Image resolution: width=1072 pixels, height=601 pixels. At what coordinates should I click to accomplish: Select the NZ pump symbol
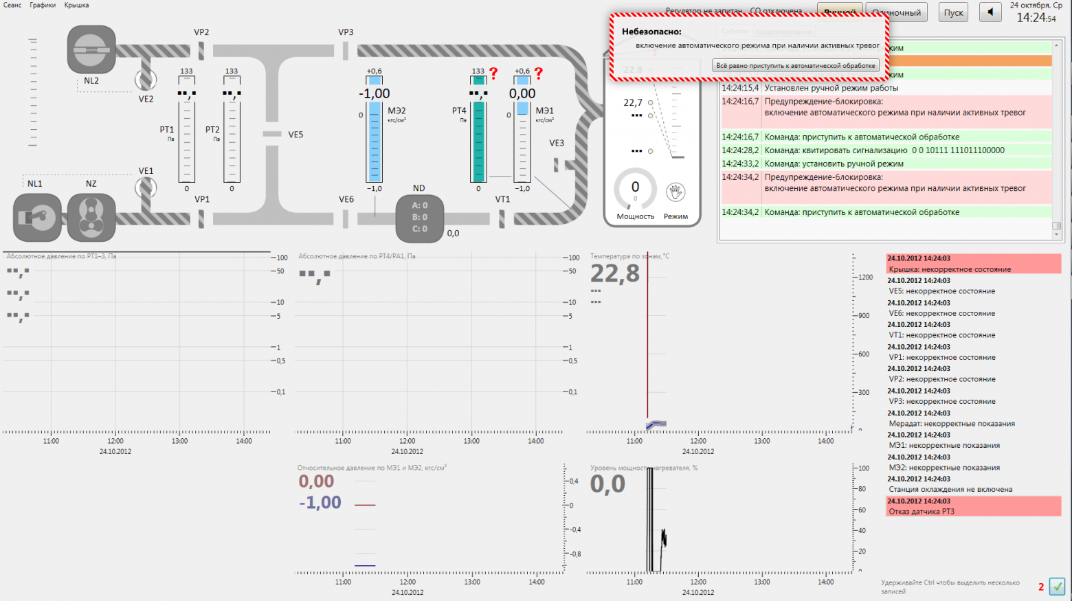coord(91,218)
